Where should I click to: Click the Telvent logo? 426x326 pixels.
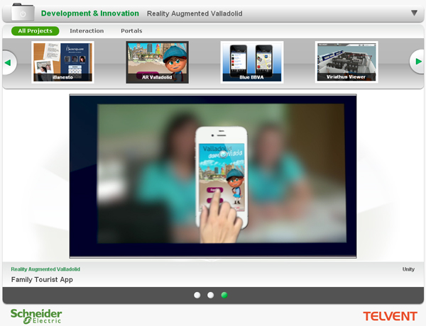coord(389,316)
